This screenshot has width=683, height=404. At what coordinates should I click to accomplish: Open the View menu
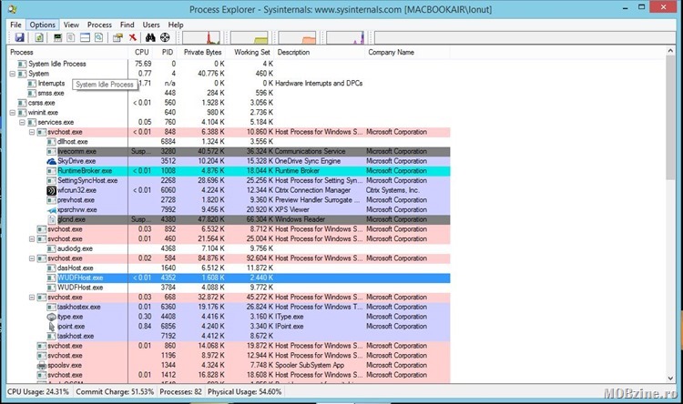click(x=71, y=25)
